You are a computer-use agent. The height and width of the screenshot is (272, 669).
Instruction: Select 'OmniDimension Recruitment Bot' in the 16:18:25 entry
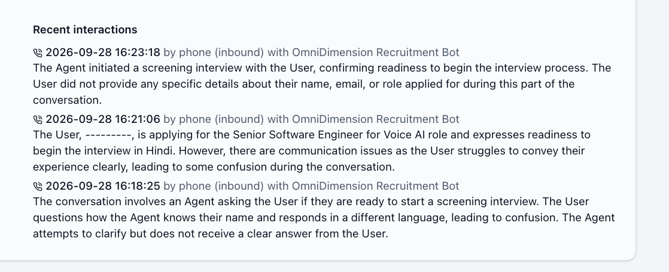click(x=375, y=186)
